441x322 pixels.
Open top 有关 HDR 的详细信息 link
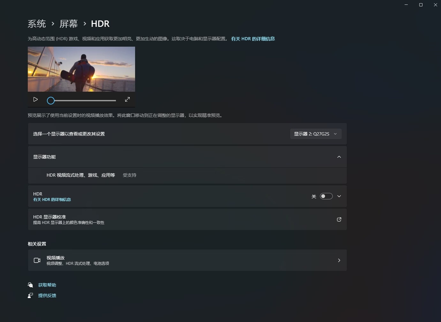coord(253,39)
